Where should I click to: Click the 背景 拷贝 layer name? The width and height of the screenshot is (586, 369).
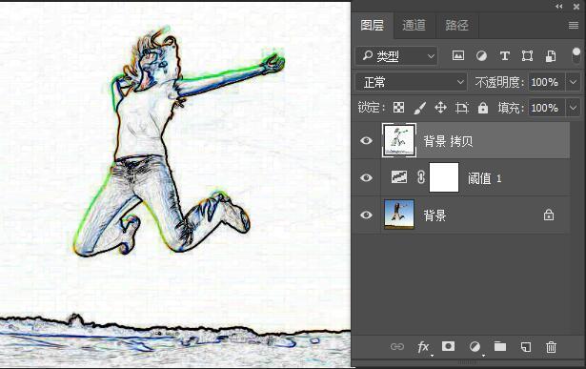[x=448, y=141]
